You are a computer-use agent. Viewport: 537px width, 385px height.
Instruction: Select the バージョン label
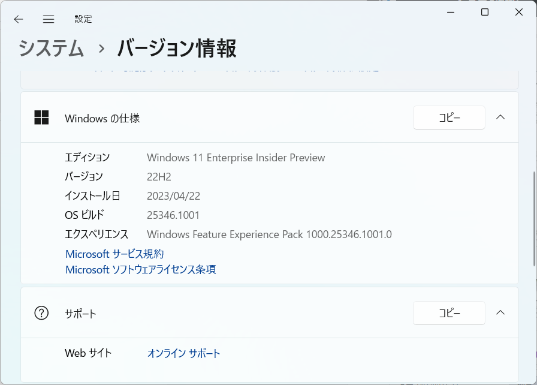(x=84, y=176)
